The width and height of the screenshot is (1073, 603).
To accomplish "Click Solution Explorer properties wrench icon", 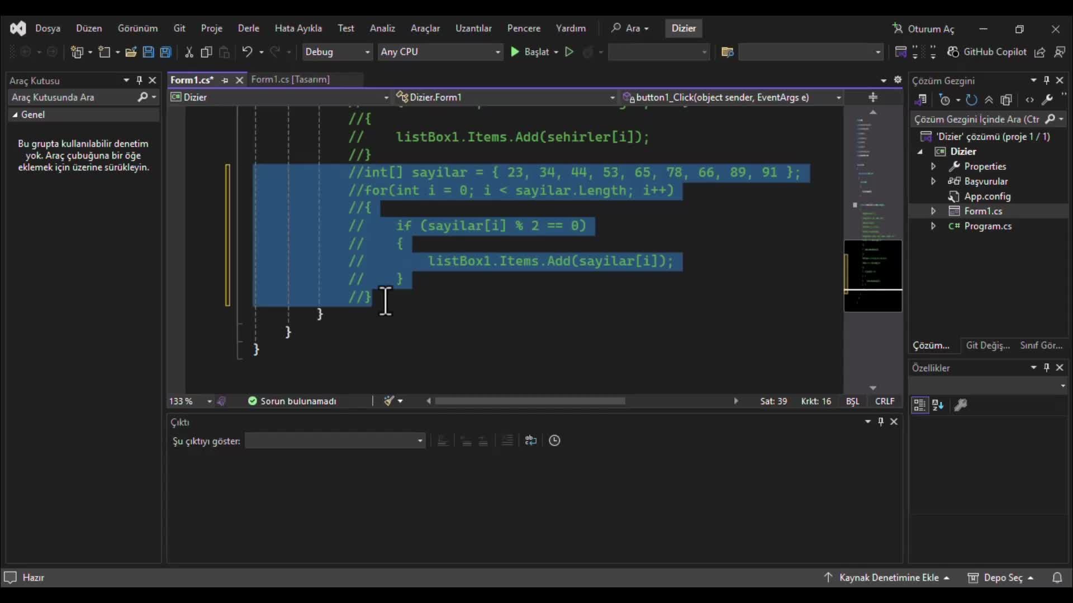I will coord(1047,100).
